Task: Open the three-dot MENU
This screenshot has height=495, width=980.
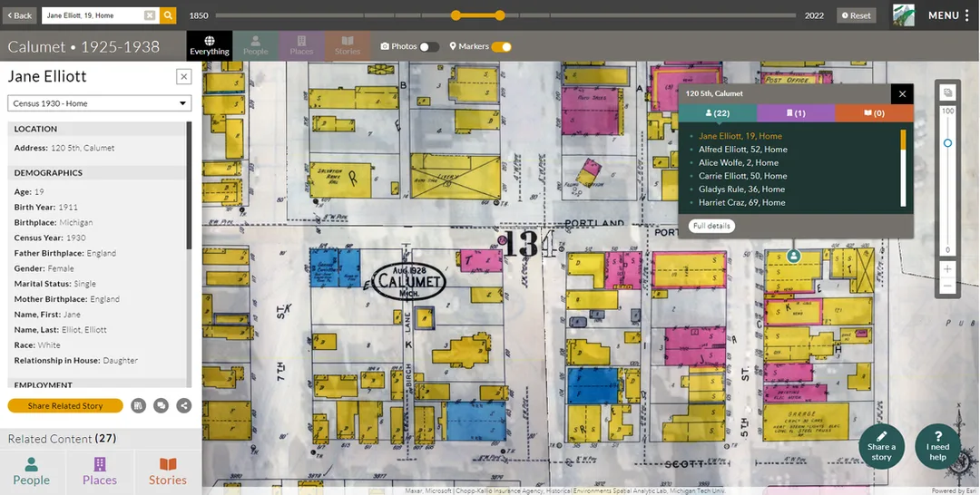Action: [948, 15]
